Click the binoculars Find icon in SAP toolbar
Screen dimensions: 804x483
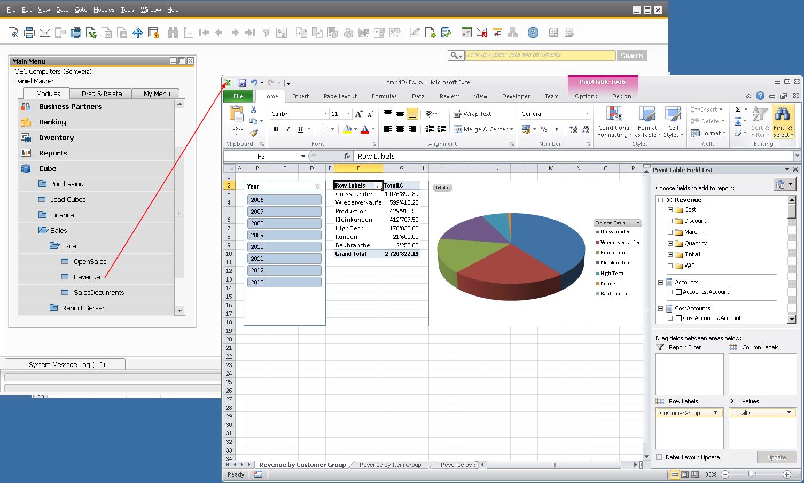coord(173,33)
